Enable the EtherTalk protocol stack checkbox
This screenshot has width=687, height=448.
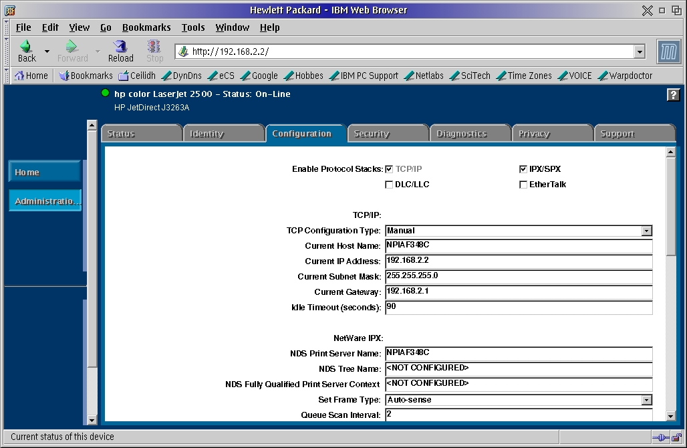point(523,185)
